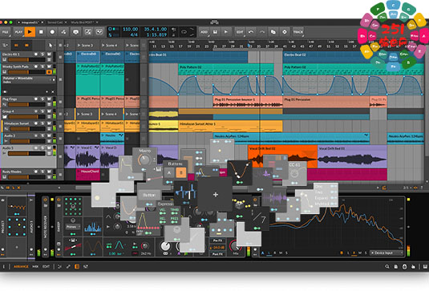Viewport: 429px width, 291px height.
Task: Switch to ARRANGE view
Action: click(21, 266)
